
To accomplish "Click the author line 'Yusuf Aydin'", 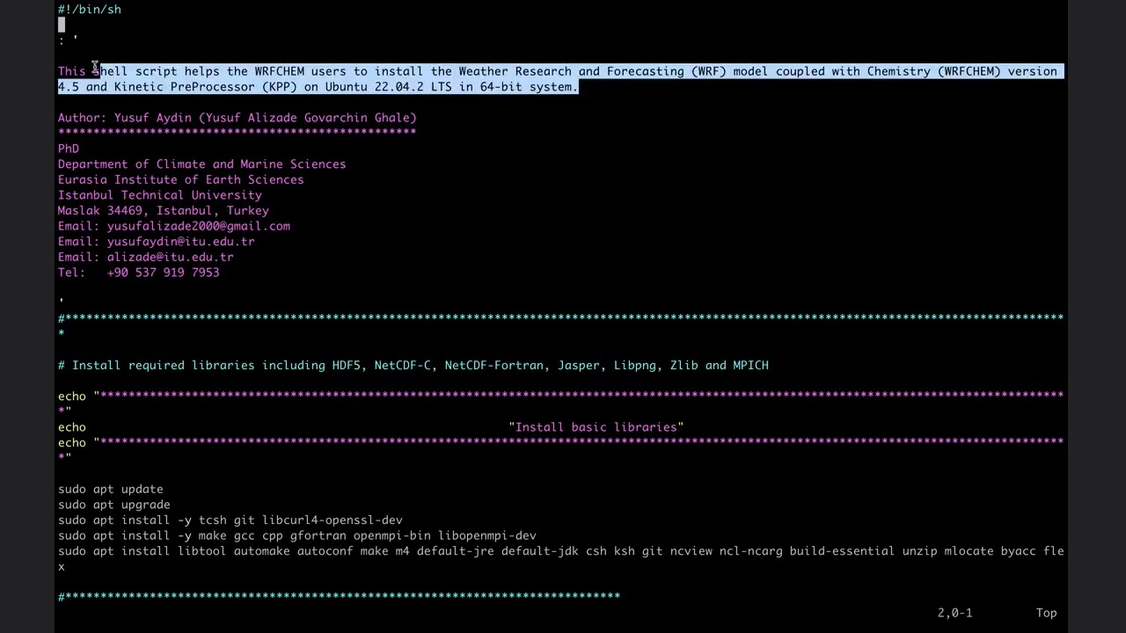I will (238, 118).
